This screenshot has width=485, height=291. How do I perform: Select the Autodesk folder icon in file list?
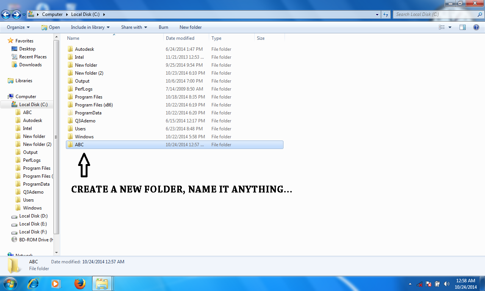70,49
